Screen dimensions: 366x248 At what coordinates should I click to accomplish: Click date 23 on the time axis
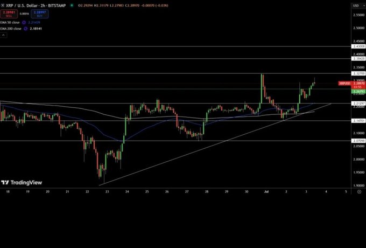[107, 192]
